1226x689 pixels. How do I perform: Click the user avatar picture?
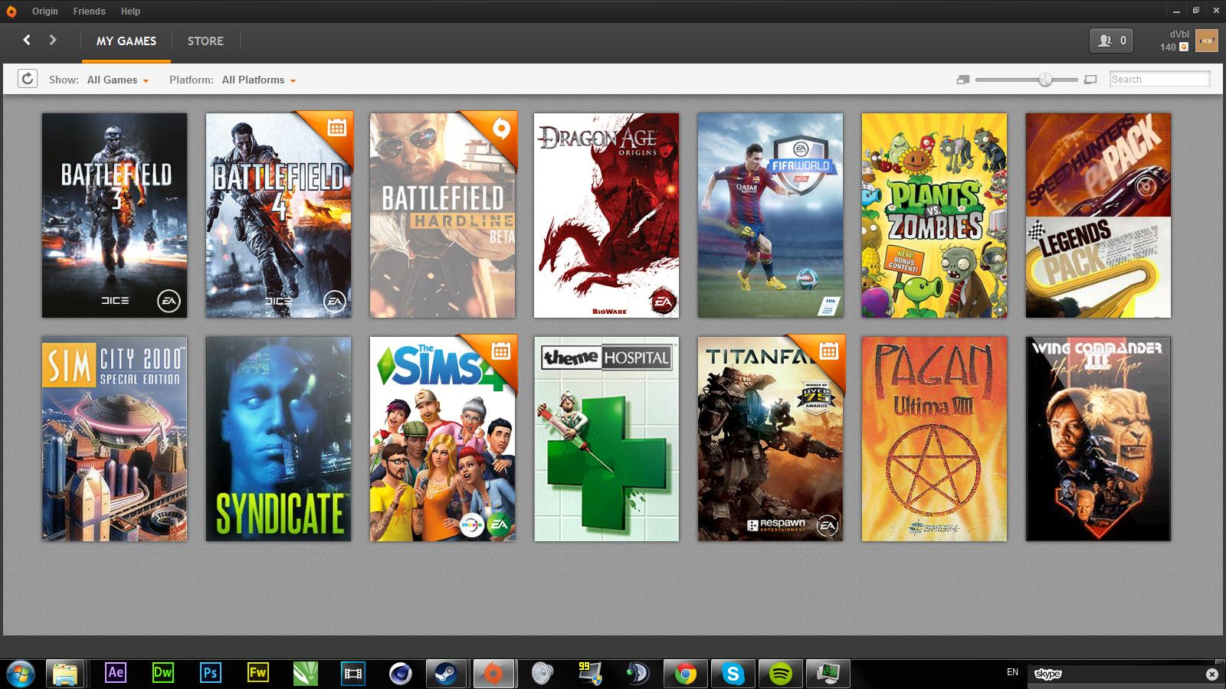tap(1206, 41)
